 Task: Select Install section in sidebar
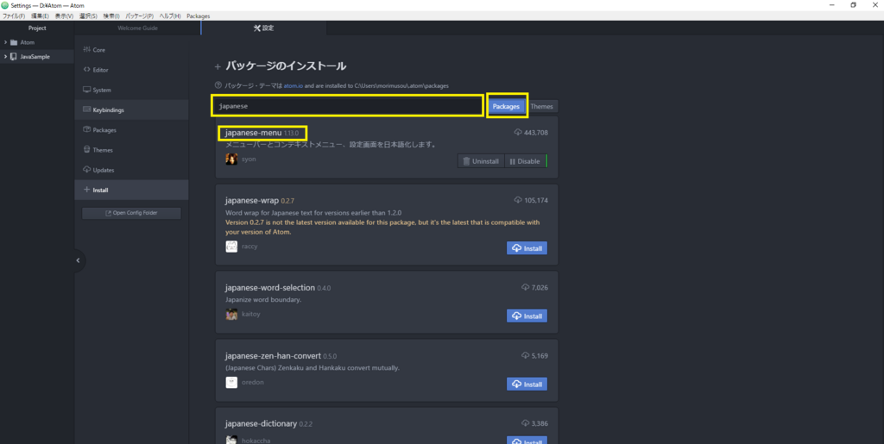(131, 191)
